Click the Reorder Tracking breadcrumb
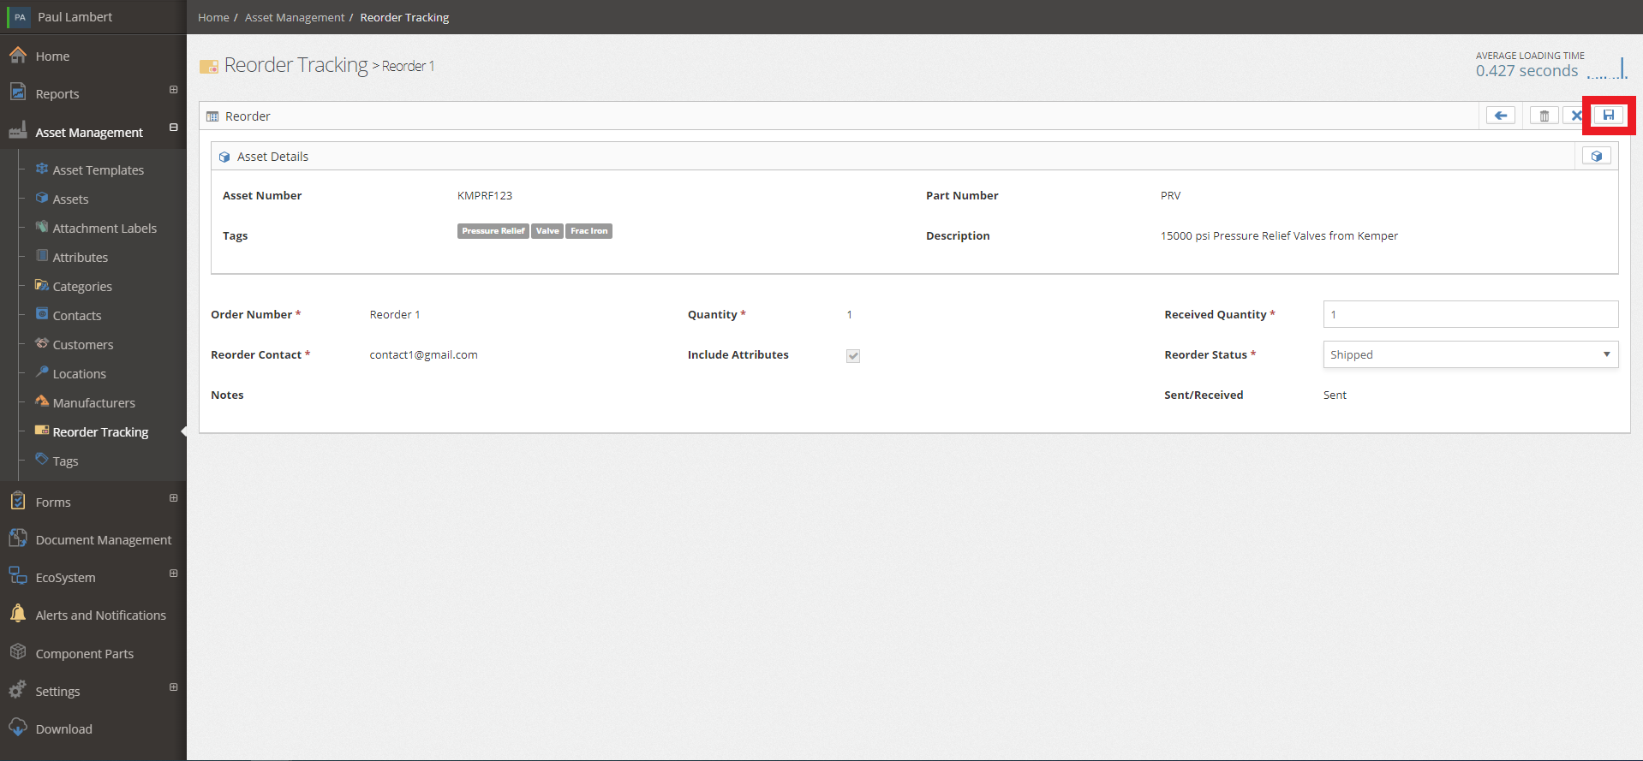 click(404, 17)
